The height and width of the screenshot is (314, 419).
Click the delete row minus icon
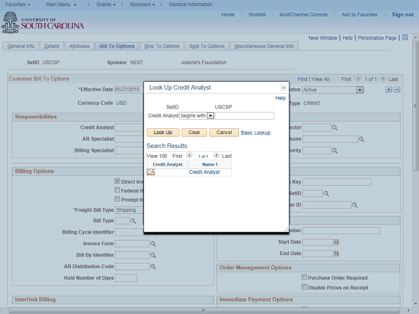coord(397,90)
